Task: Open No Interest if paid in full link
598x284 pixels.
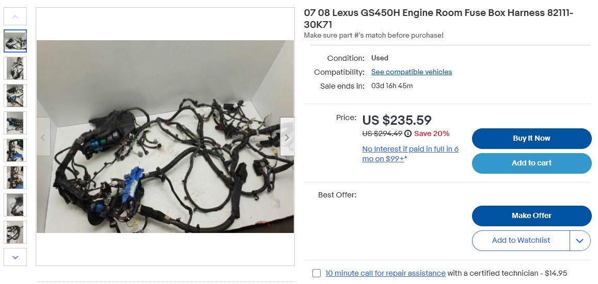Action: coord(411,154)
